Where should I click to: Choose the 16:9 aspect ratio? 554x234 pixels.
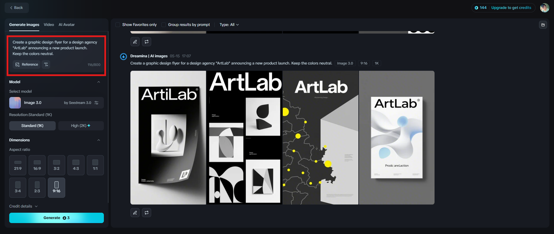click(37, 165)
